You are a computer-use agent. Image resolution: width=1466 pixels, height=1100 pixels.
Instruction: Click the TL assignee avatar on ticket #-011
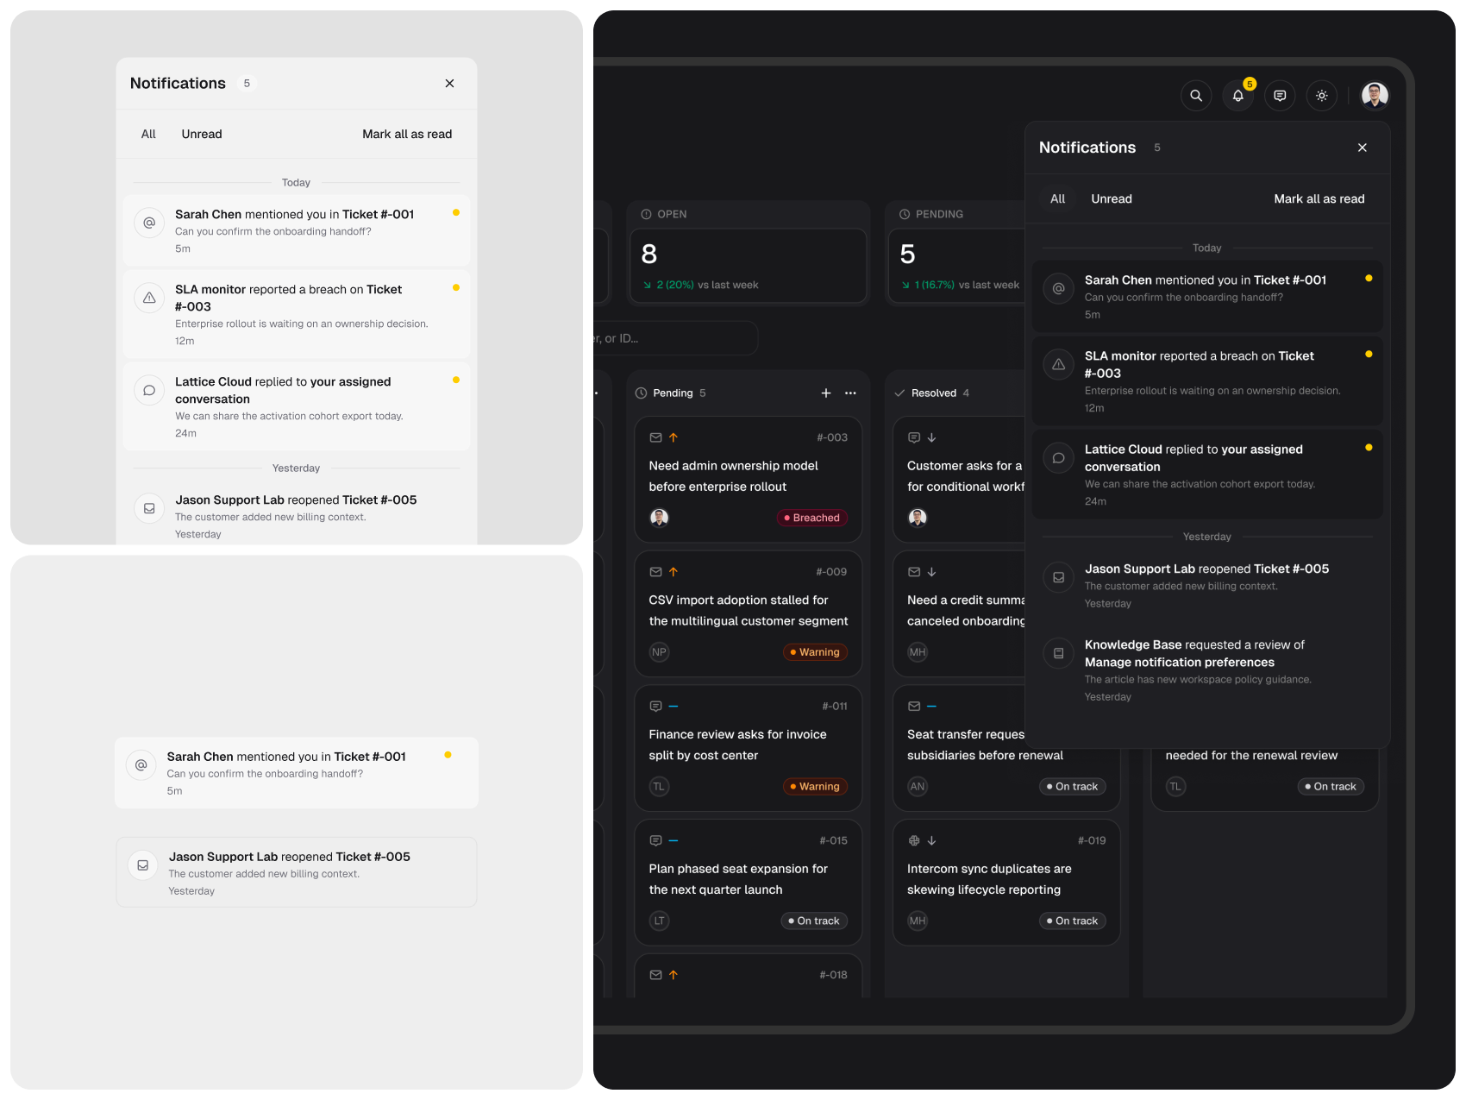coord(660,787)
